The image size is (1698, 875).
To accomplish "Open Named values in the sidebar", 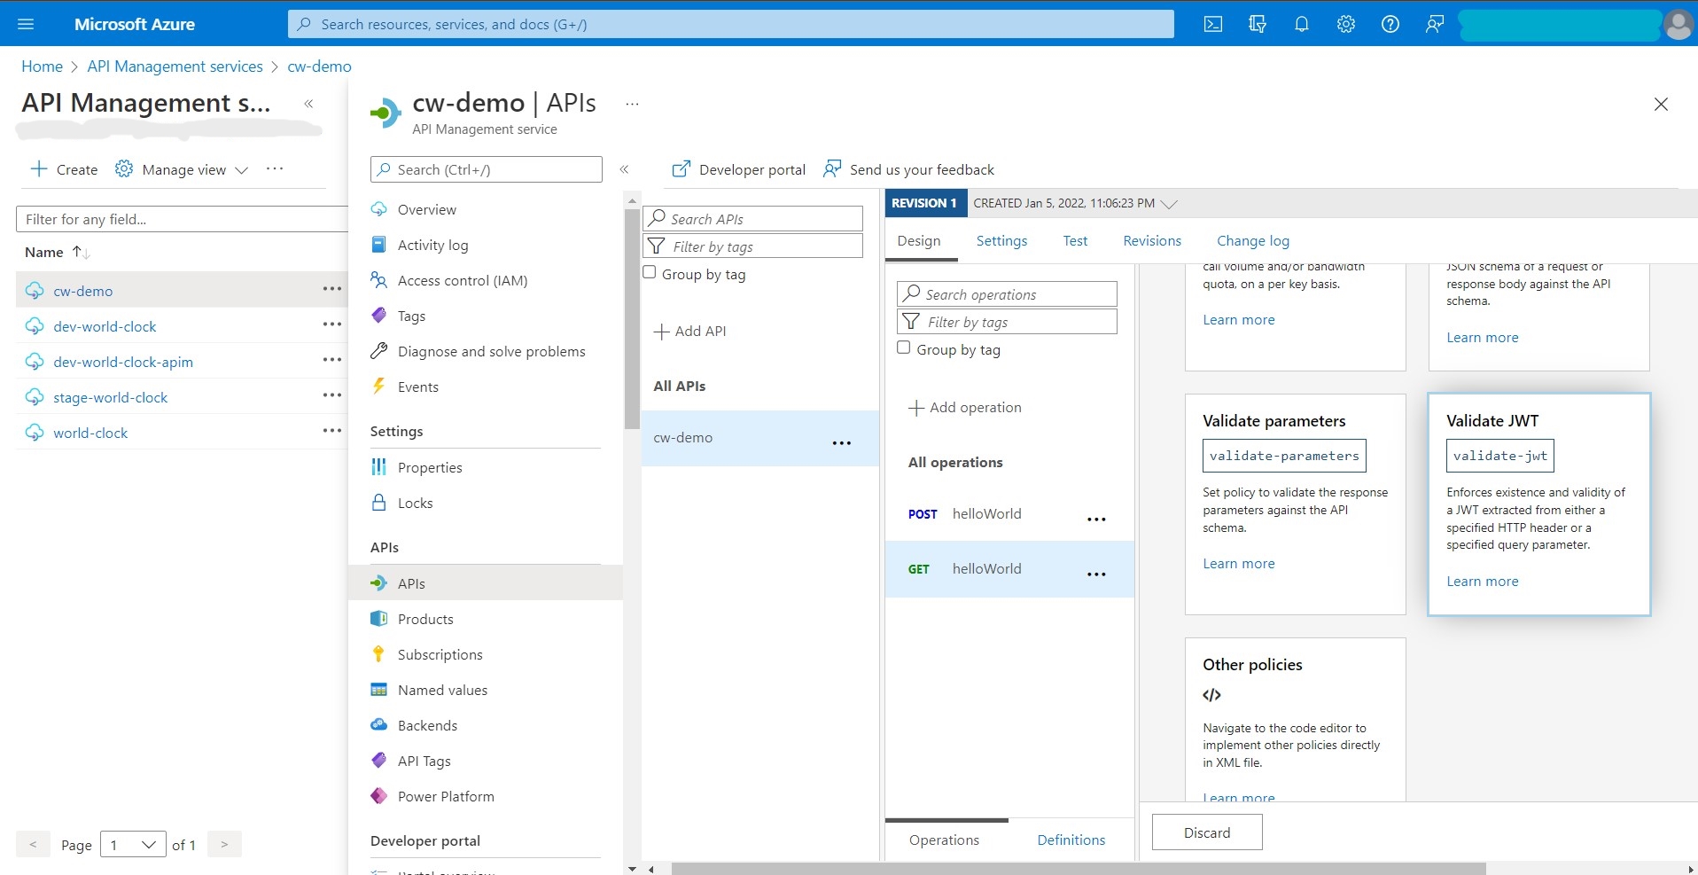I will click(x=442, y=690).
